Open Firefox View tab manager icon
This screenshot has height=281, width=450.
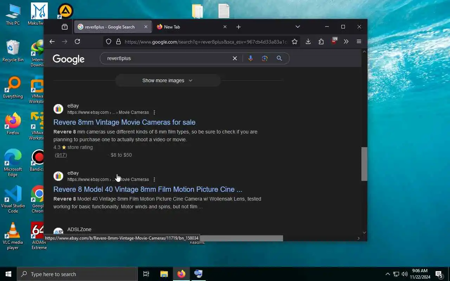(x=65, y=27)
